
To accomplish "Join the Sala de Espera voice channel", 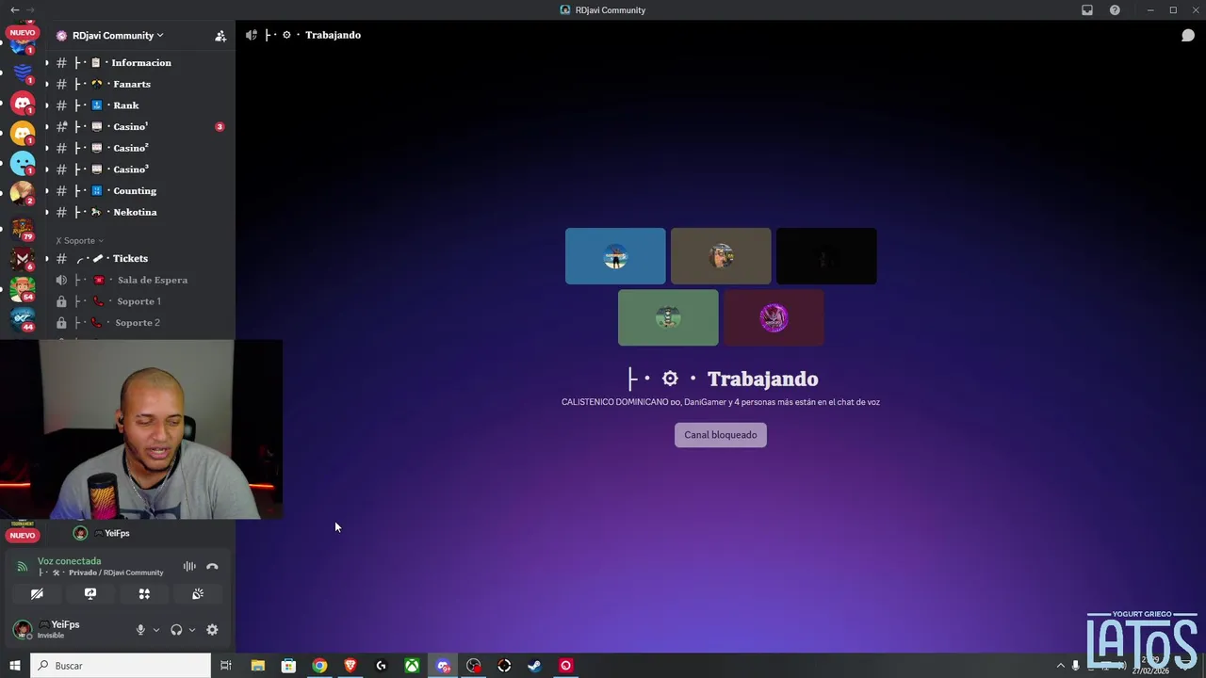I will pos(139,280).
